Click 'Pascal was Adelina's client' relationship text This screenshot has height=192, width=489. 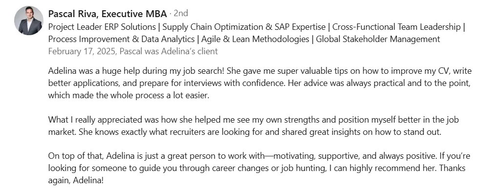pyautogui.click(x=169, y=51)
